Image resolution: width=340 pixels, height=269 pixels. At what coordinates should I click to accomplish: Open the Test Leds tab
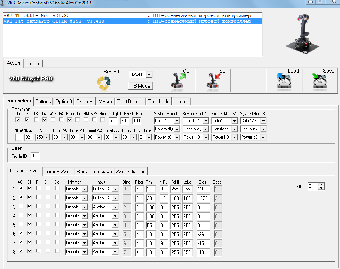[159, 101]
